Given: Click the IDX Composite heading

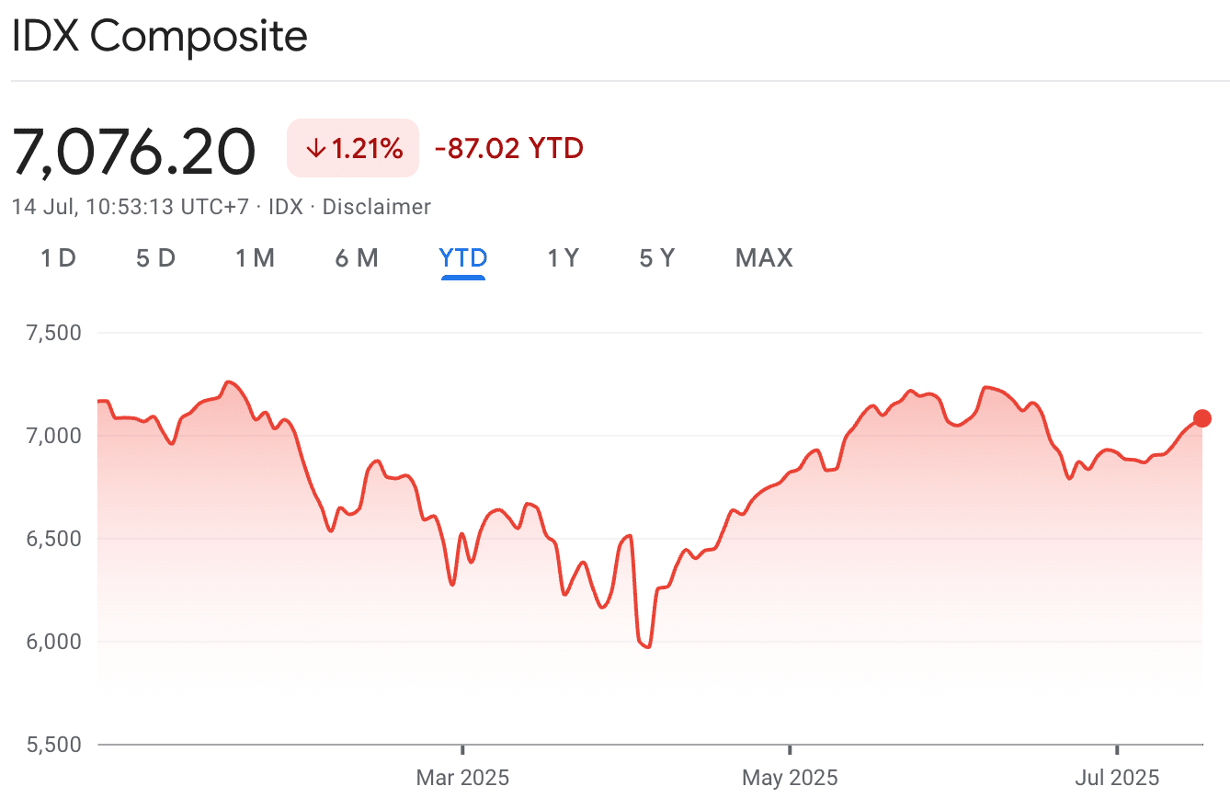Looking at the screenshot, I should (x=159, y=37).
